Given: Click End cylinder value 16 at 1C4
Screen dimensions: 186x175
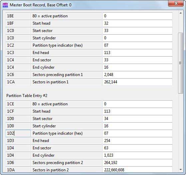Looking at the screenshot, I should pos(137,67).
